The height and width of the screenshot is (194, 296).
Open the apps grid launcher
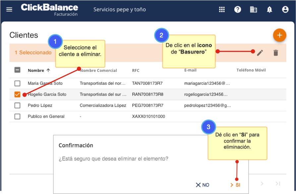click(x=222, y=10)
